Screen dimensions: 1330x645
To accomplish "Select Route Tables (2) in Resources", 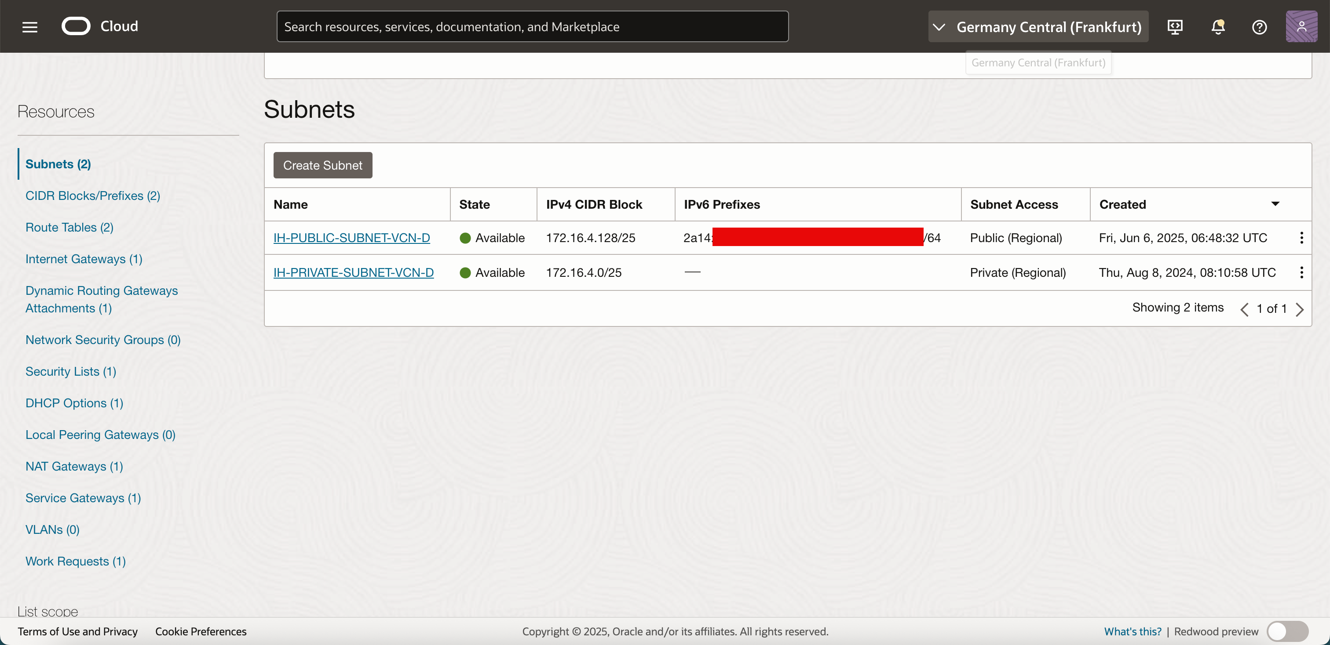I will 69,227.
